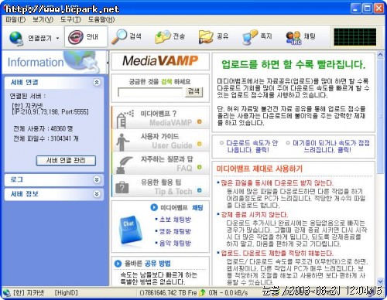
Task: Open link 대기중이 되거나 속도가 점점 느려집니다
Action: point(331,146)
